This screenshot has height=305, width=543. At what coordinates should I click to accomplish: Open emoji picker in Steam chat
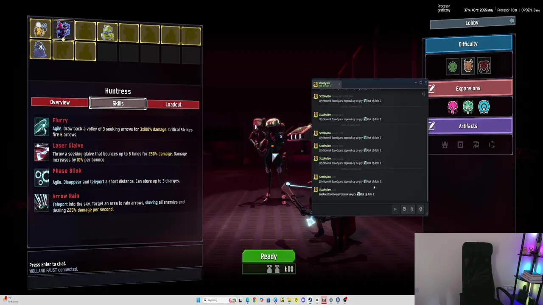click(x=404, y=209)
